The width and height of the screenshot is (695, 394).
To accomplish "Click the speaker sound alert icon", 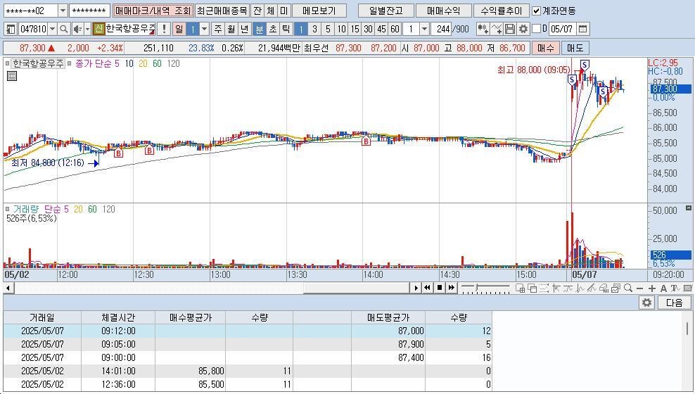I will pyautogui.click(x=77, y=29).
